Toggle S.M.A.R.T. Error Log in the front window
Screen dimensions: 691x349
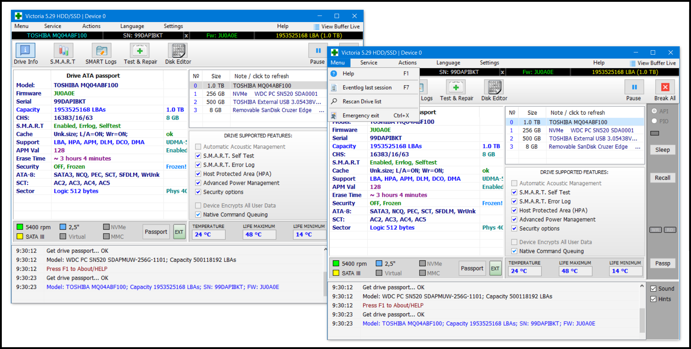click(x=514, y=201)
